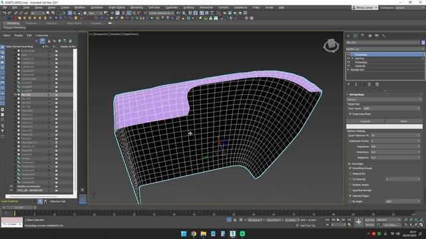The image size is (426, 239).
Task: Toggle eye of top Retopology modifier
Action: pyautogui.click(x=349, y=54)
